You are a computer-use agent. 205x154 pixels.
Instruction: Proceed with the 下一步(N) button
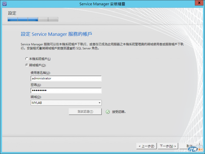pos(168,146)
